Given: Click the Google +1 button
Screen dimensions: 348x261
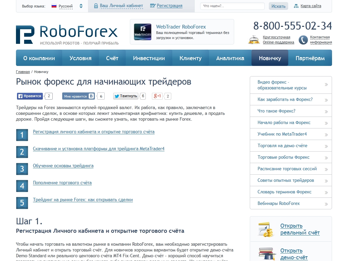Looking at the screenshot, I should [157, 96].
